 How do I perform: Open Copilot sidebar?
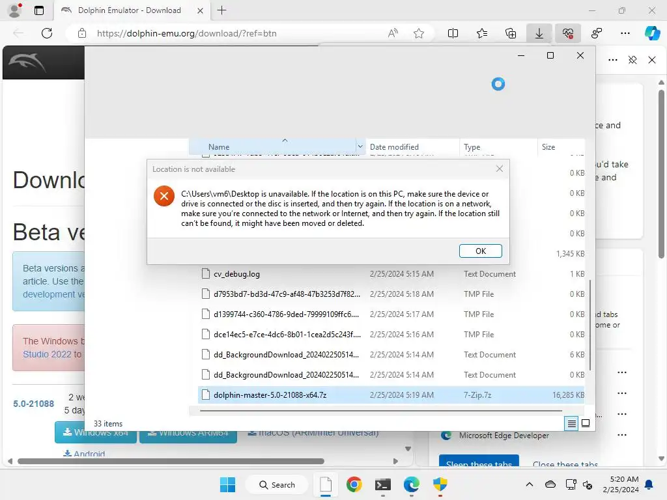(652, 33)
